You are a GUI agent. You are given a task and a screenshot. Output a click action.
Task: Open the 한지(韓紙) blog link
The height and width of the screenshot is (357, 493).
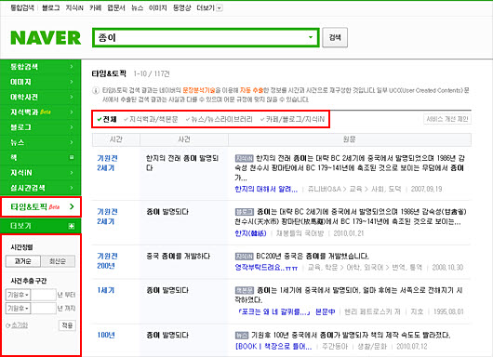(x=250, y=233)
